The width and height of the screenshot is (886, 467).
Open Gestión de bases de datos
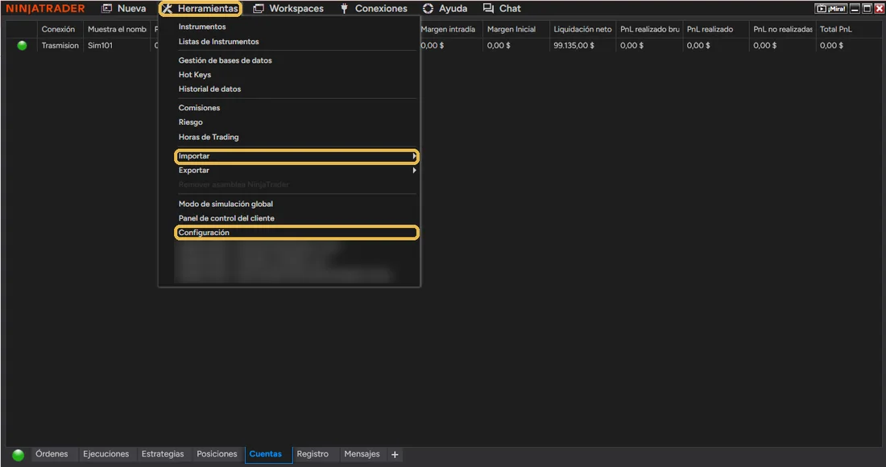[x=225, y=60]
